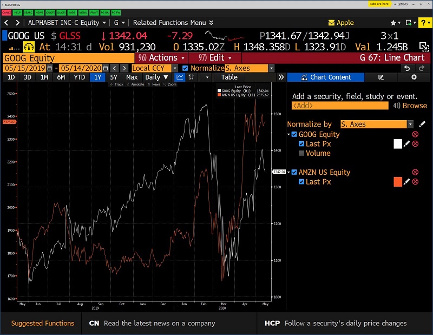Open the Local CCY currency dropdown

[175, 68]
